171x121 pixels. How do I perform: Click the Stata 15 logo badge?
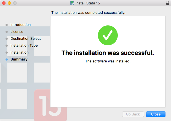tap(50, 105)
